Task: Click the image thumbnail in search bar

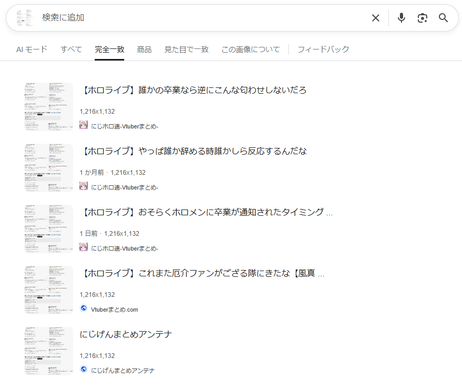Action: coord(25,18)
